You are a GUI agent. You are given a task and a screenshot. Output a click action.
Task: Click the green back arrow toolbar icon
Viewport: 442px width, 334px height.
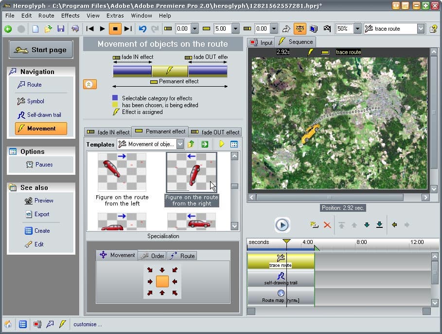8,29
